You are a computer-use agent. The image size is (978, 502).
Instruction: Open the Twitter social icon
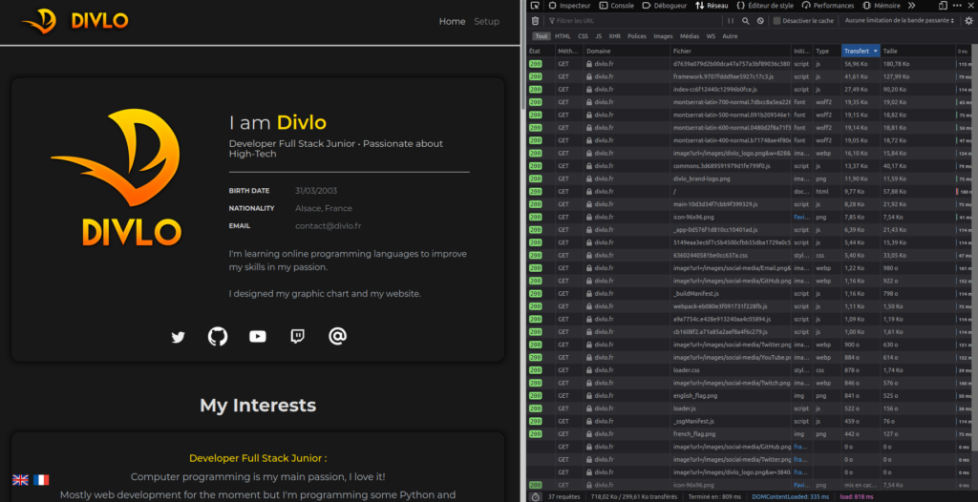[x=179, y=337]
